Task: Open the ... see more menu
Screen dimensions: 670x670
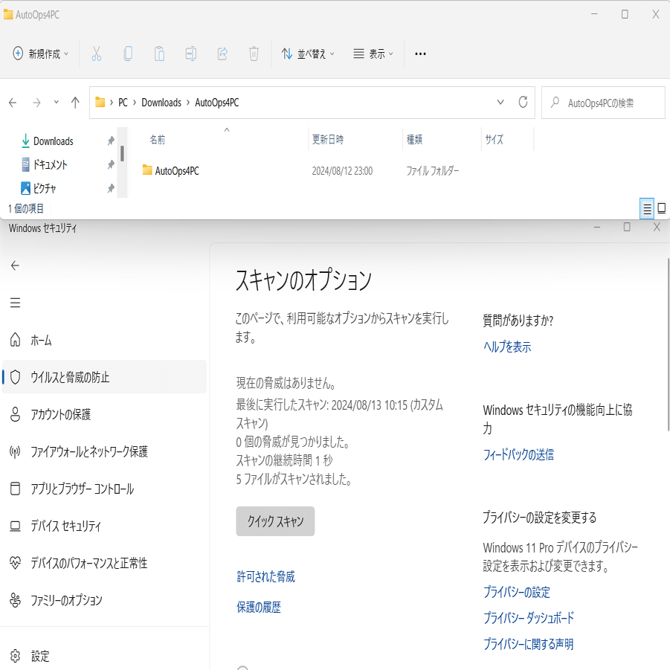Action: (420, 53)
